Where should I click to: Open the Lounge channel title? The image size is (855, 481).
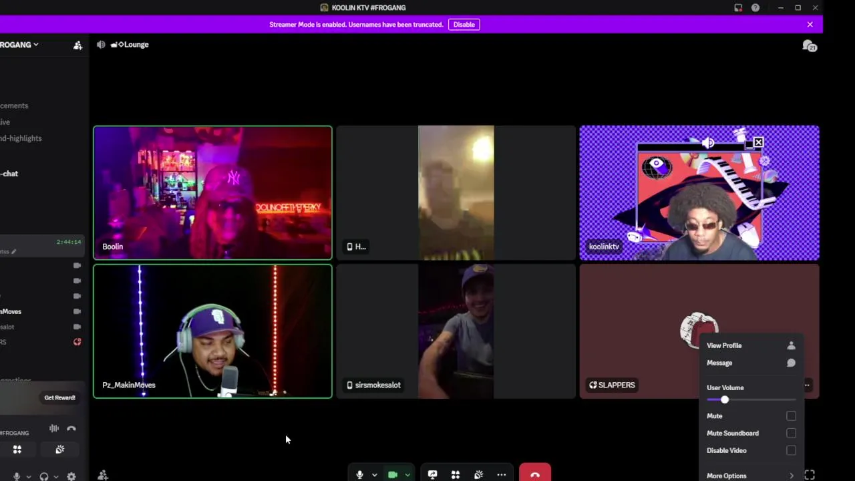click(130, 44)
